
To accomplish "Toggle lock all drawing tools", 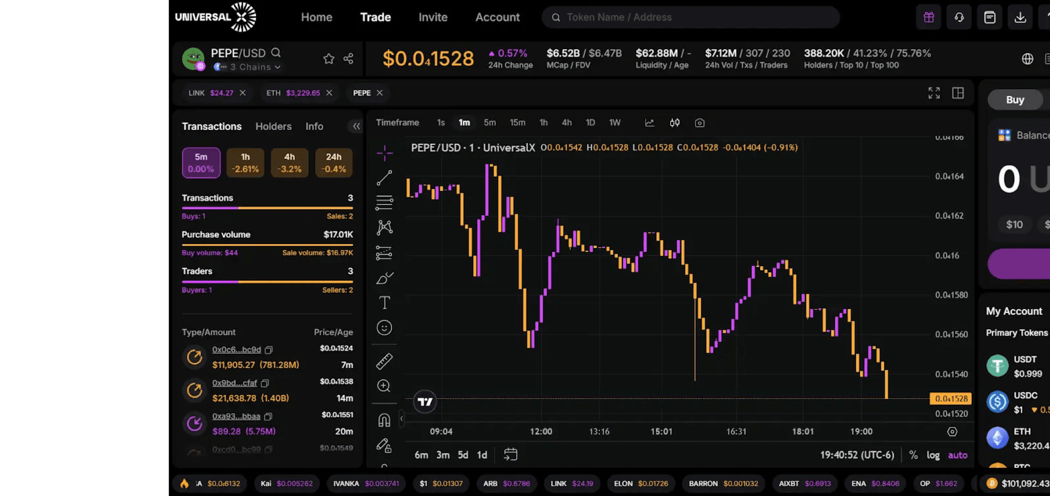I will 385,445.
